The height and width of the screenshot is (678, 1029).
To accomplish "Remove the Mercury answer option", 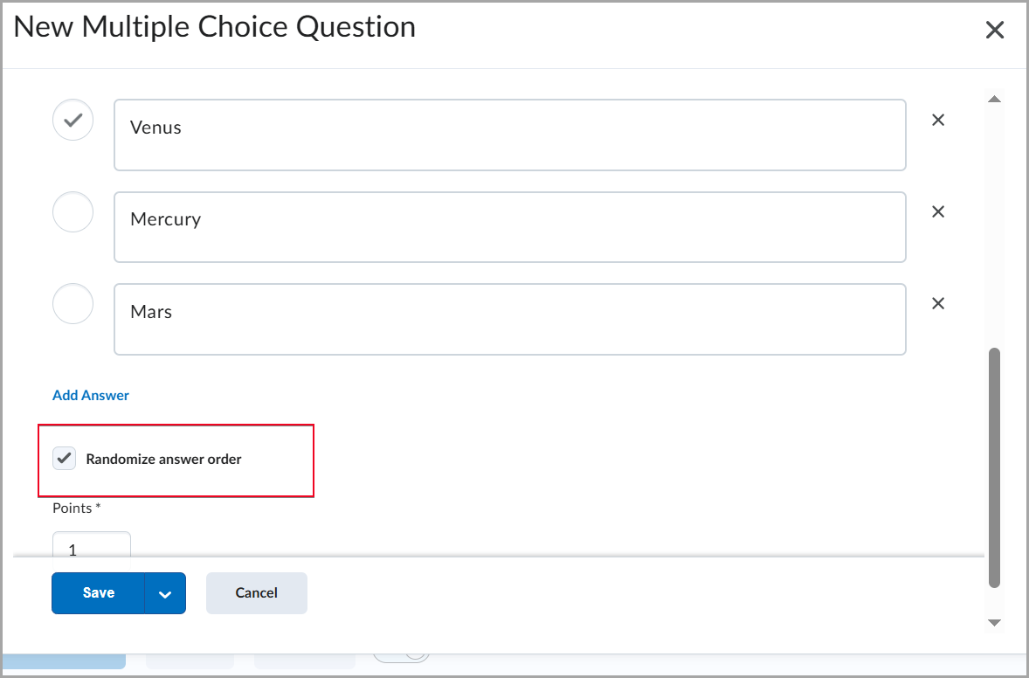I will pos(937,211).
